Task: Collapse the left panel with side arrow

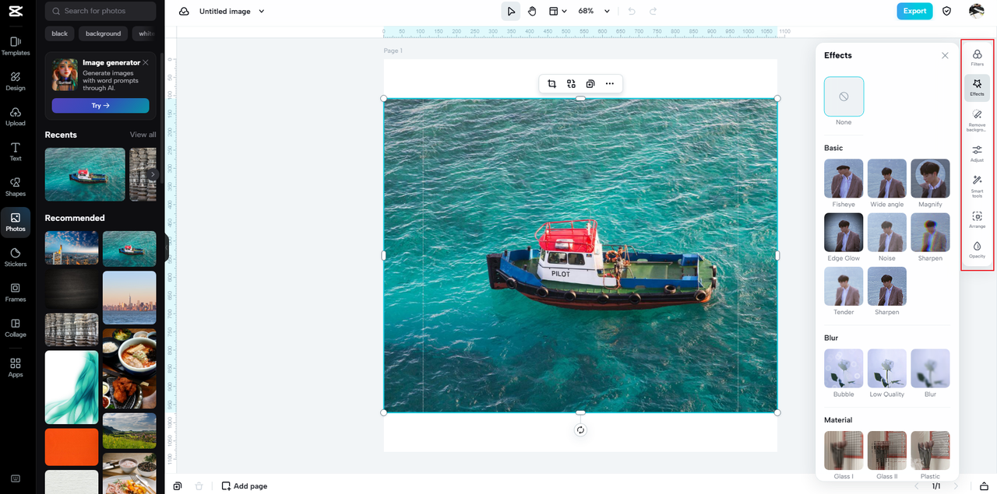Action: [167, 247]
